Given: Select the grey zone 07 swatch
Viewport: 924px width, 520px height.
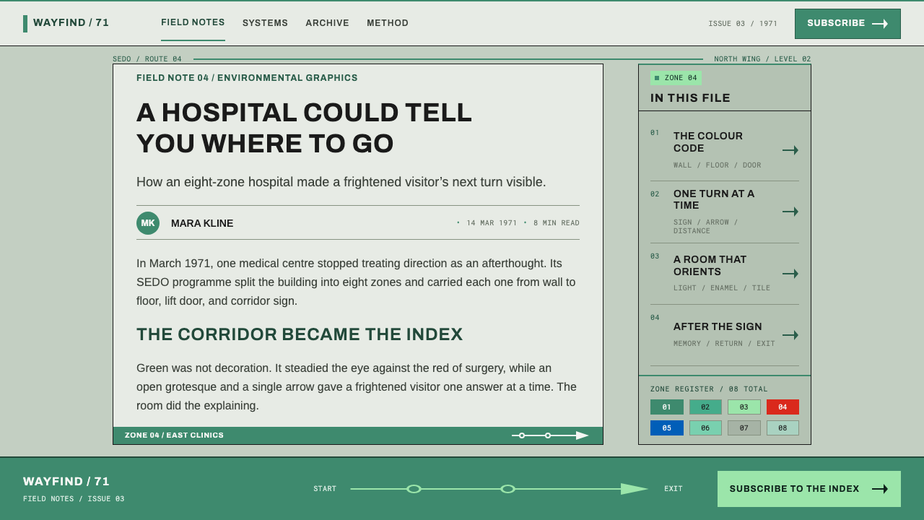Looking at the screenshot, I should 744,428.
